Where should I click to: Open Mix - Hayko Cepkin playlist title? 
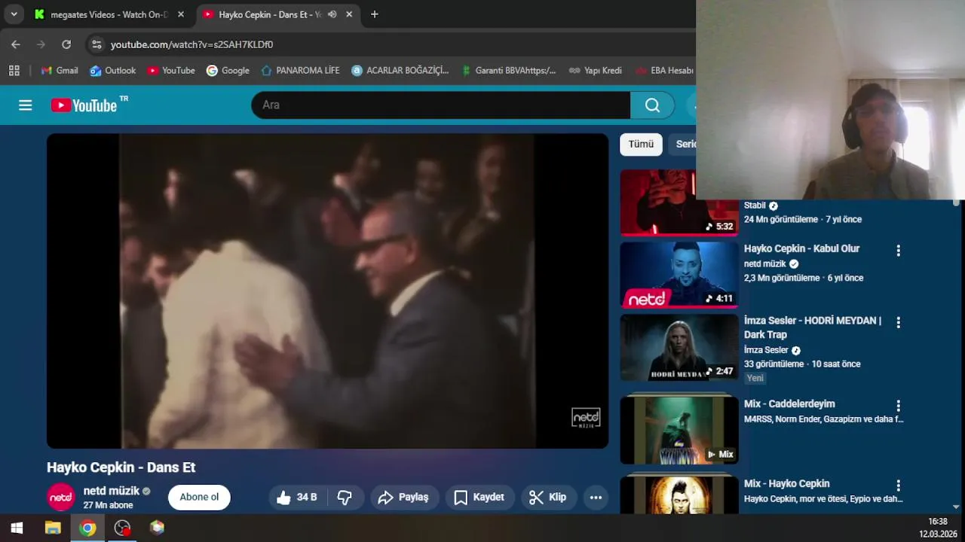pyautogui.click(x=786, y=483)
